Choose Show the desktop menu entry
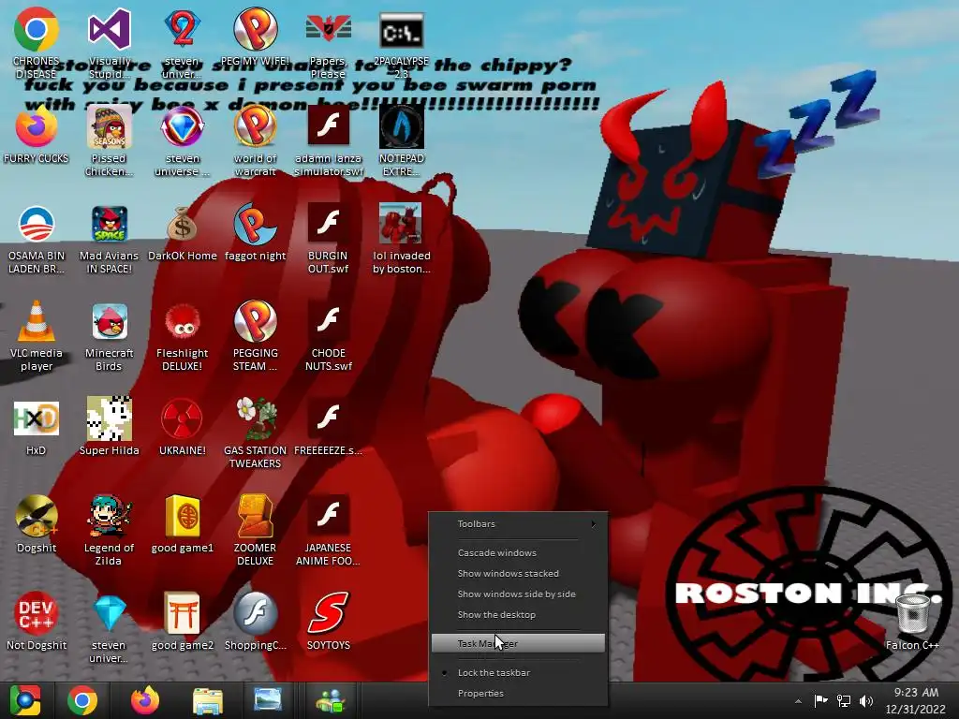Screen dimensions: 959x719 (518, 615)
